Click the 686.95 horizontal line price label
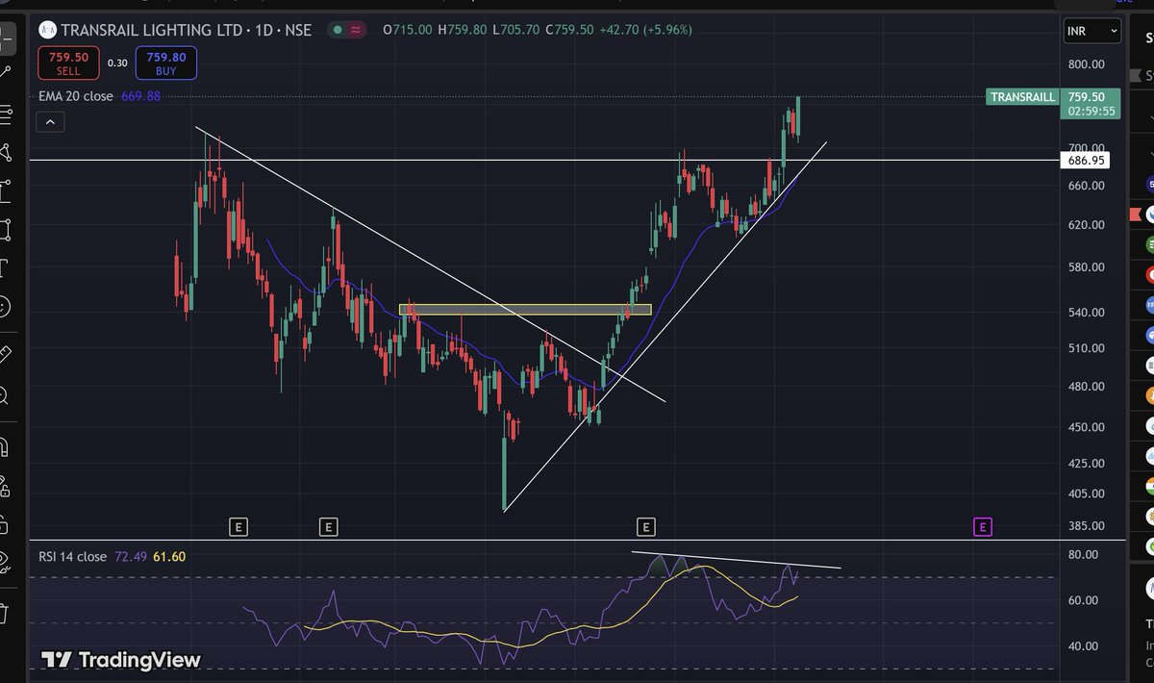 [1087, 161]
